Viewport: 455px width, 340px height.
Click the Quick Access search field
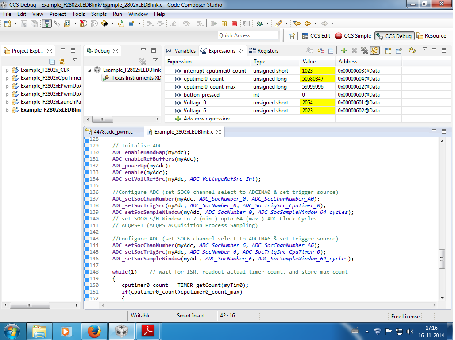pos(248,35)
